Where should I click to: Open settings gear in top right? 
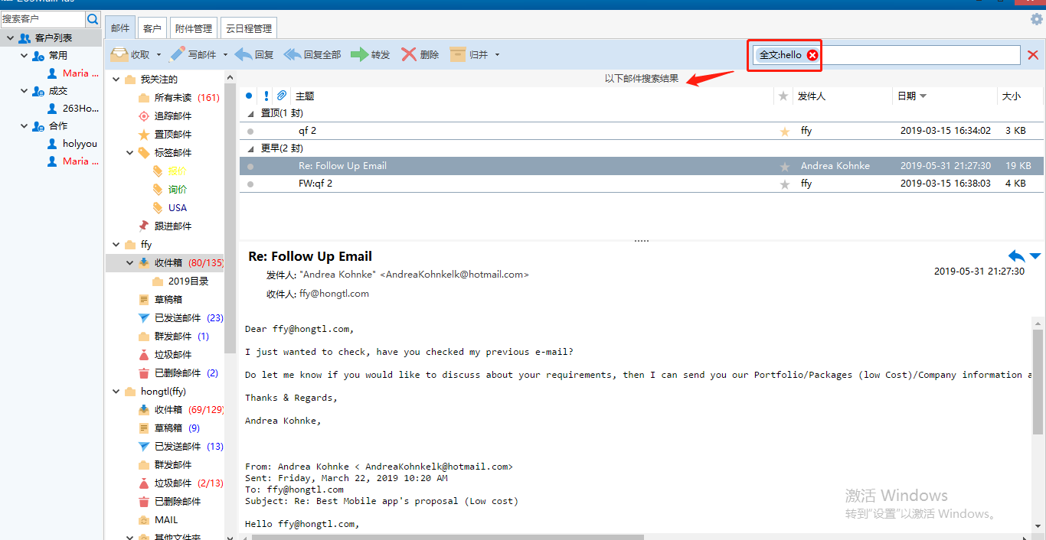[1036, 19]
